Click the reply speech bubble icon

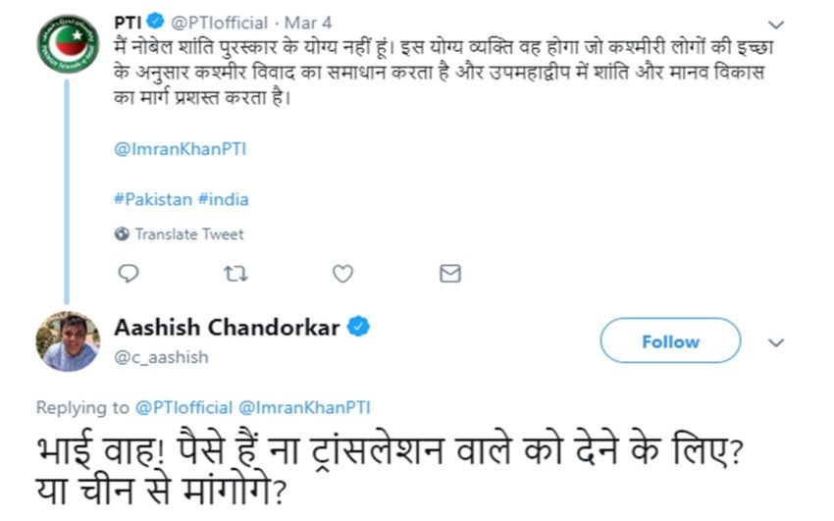pyautogui.click(x=128, y=274)
